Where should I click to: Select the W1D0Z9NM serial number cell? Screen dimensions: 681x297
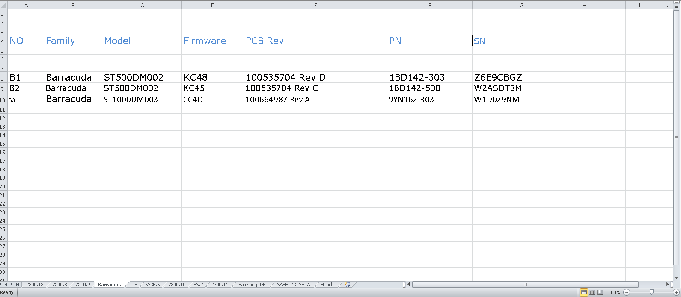click(x=521, y=99)
